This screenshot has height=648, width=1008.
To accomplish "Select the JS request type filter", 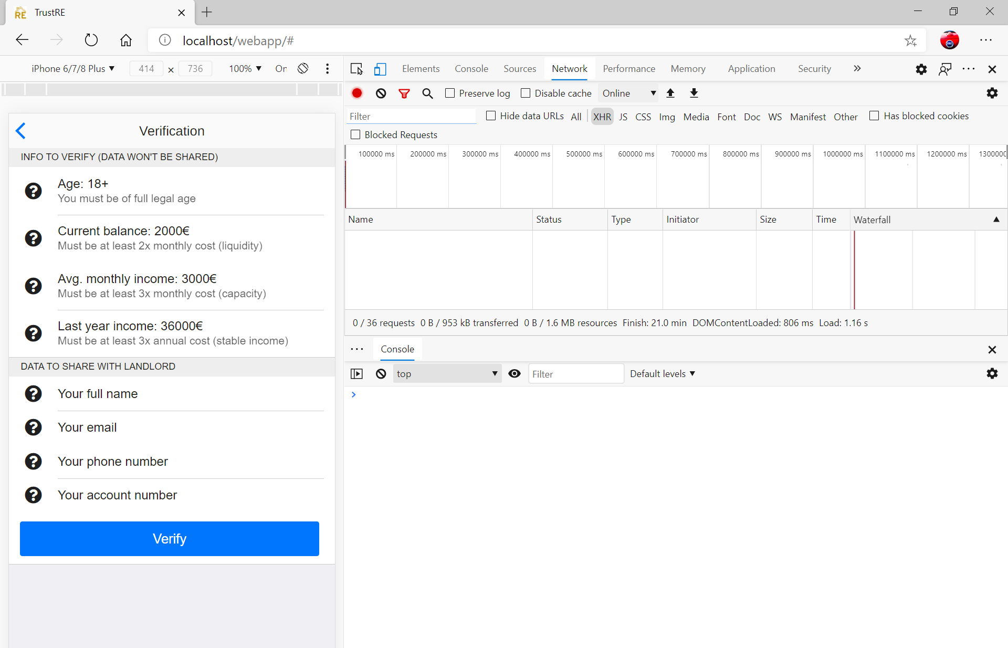I will [623, 117].
